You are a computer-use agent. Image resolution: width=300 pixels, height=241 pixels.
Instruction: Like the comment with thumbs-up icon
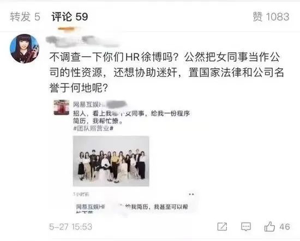tap(269, 226)
